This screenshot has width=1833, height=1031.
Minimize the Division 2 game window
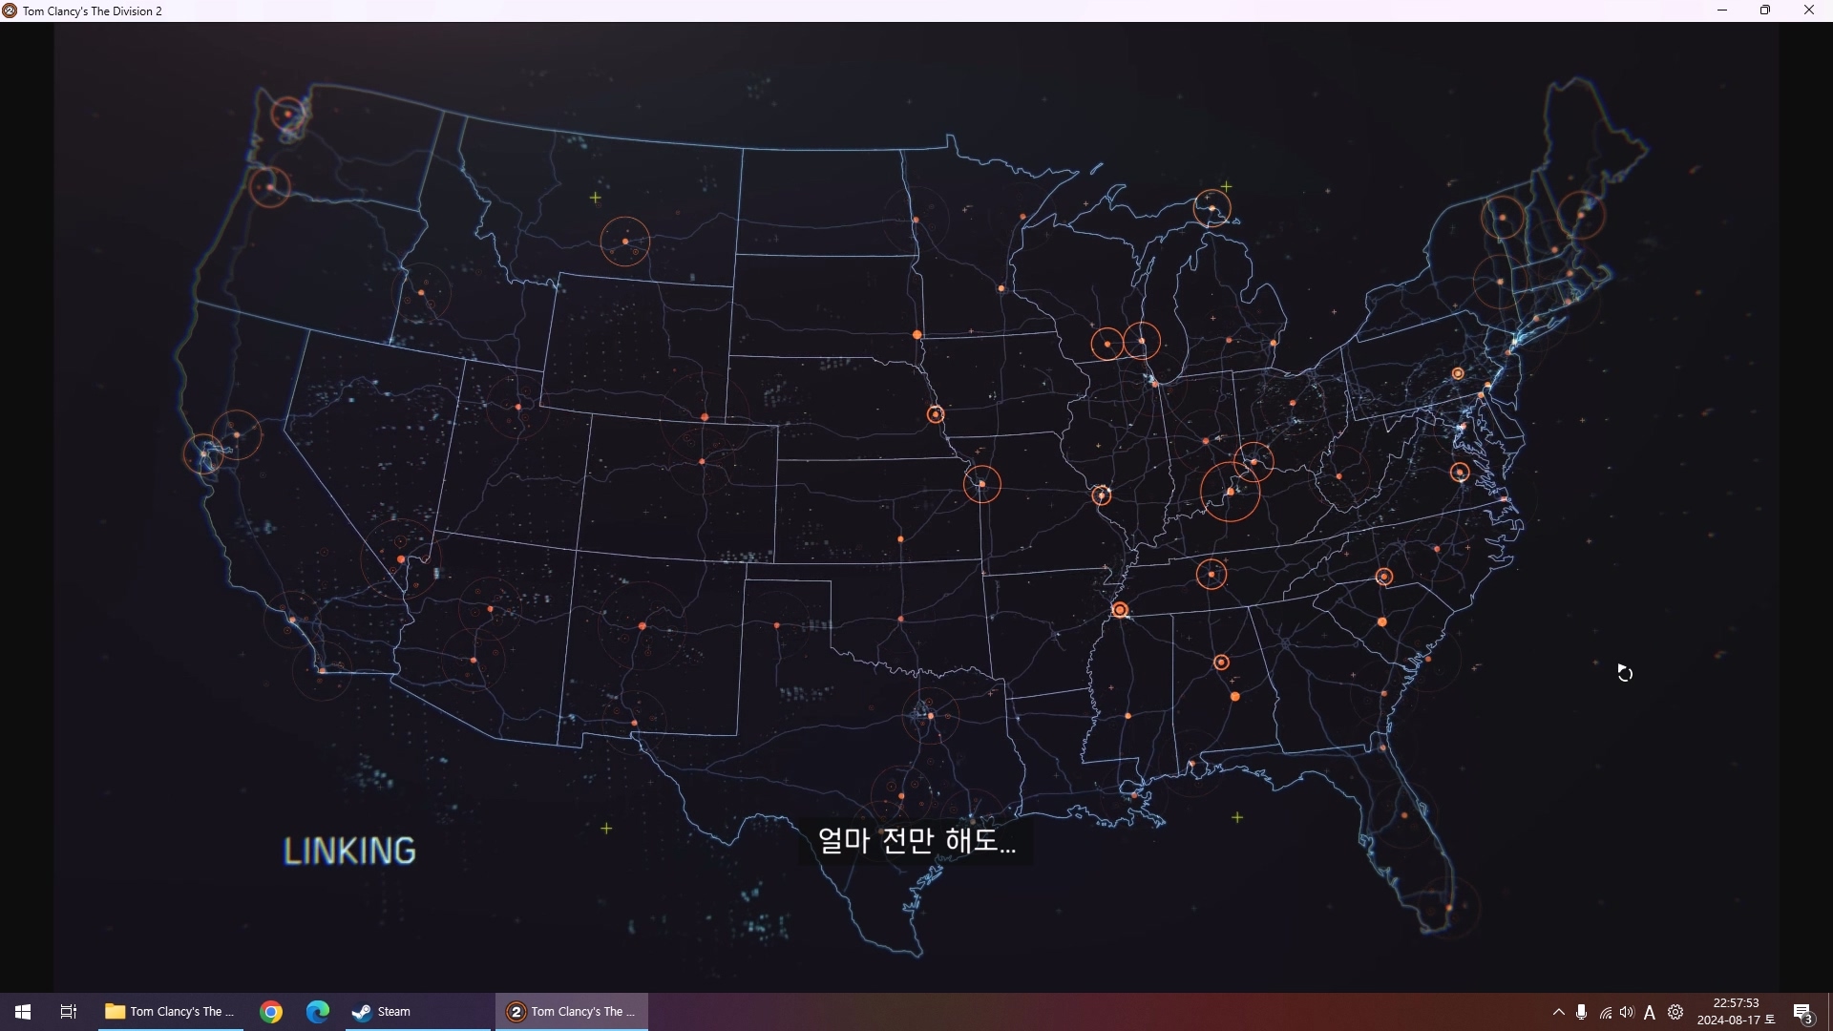1722,11
